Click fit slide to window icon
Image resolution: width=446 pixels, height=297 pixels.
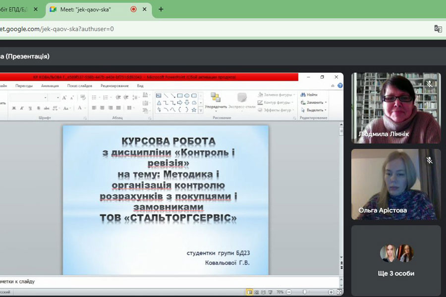(x=339, y=292)
